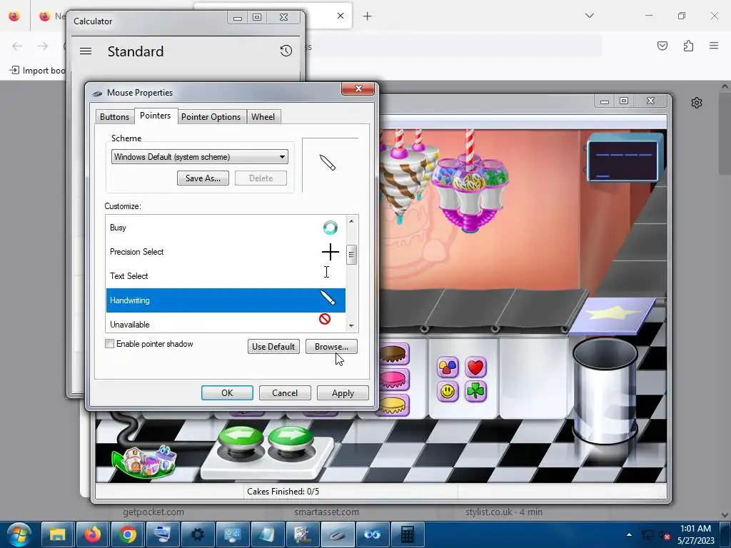The width and height of the screenshot is (731, 548).
Task: Open File Explorer from the taskbar
Action: tap(58, 534)
